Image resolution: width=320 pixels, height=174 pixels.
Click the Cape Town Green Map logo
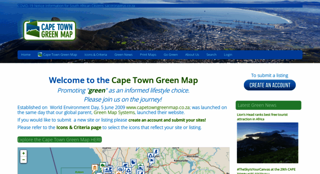coord(50,30)
